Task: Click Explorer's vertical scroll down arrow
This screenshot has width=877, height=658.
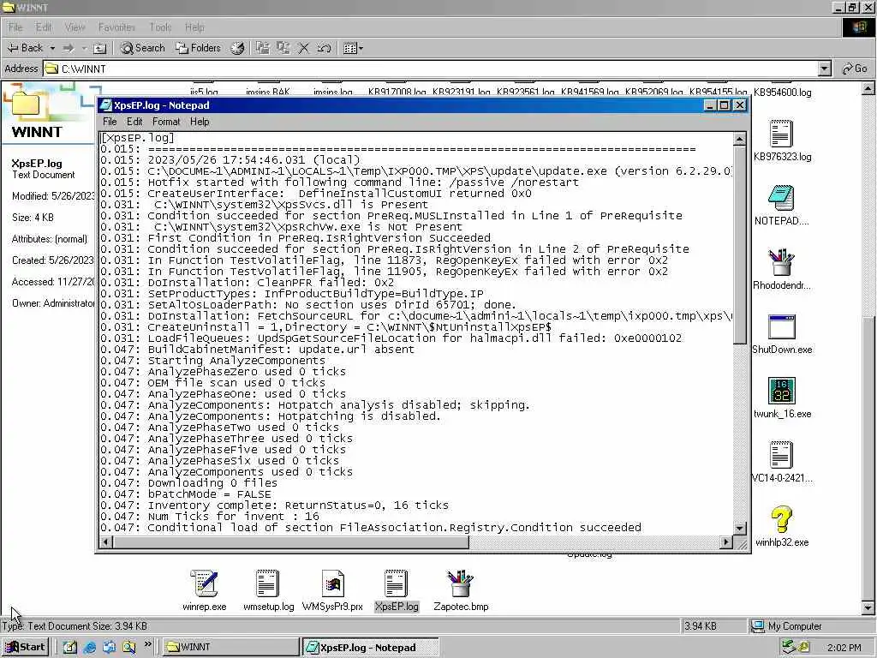Action: (x=868, y=607)
